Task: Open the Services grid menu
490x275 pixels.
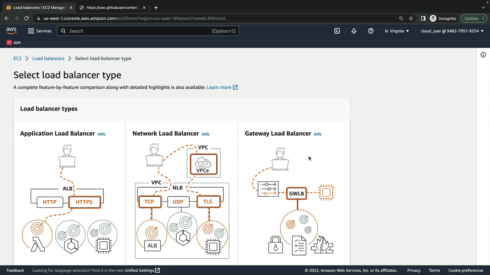Action: pyautogui.click(x=40, y=31)
